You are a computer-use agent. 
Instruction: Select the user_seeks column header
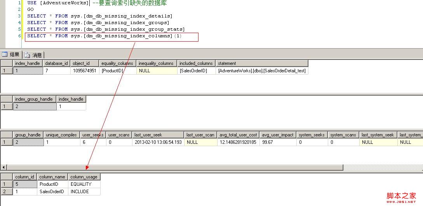click(93, 135)
